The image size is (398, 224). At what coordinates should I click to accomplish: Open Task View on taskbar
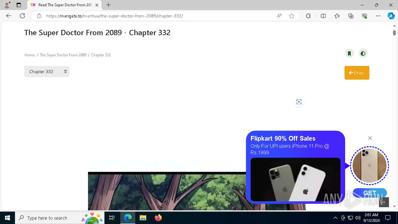point(112,218)
